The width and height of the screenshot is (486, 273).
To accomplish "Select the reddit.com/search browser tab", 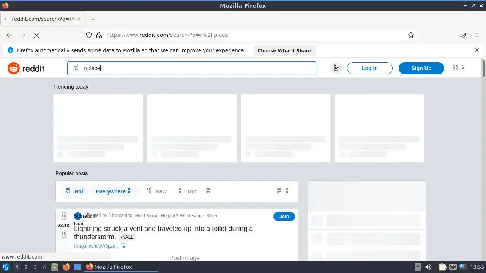I will pyautogui.click(x=43, y=19).
